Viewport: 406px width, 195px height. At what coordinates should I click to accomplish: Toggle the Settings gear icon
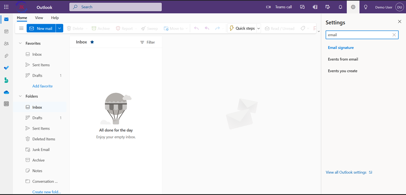pyautogui.click(x=353, y=7)
